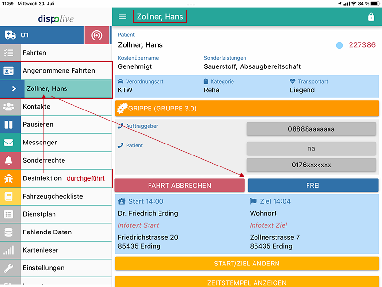Tap Infotext Start text
This screenshot has width=382, height=287.
click(x=138, y=225)
